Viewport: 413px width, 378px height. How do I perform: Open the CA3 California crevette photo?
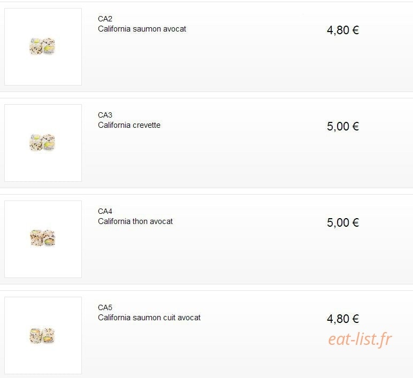43,143
